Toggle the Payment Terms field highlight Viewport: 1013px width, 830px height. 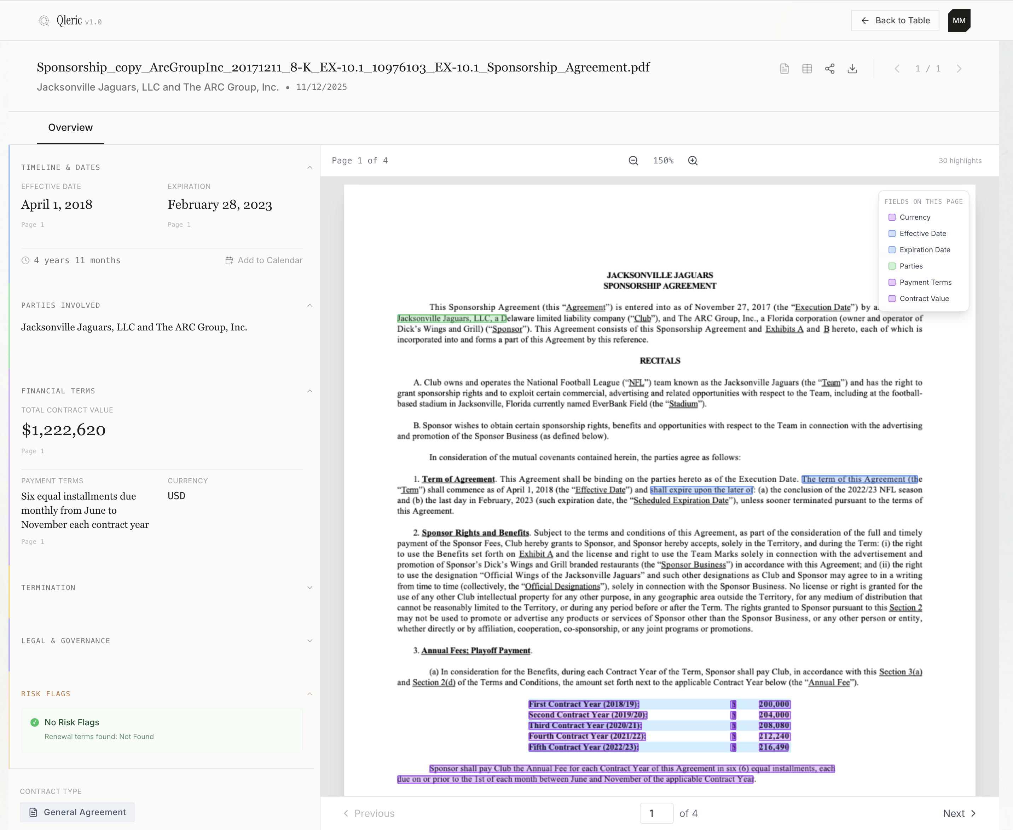[x=892, y=282]
